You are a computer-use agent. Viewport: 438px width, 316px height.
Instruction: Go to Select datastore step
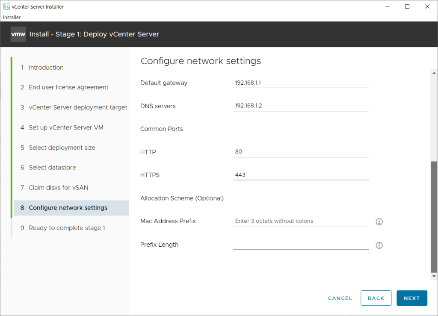tap(52, 168)
